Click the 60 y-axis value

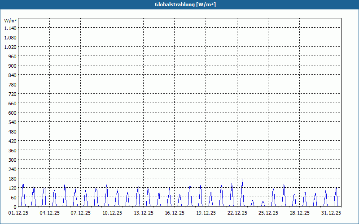14,198
